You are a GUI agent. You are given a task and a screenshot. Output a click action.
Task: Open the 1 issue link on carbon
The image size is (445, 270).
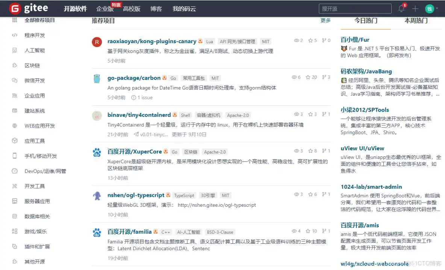pyautogui.click(x=142, y=97)
